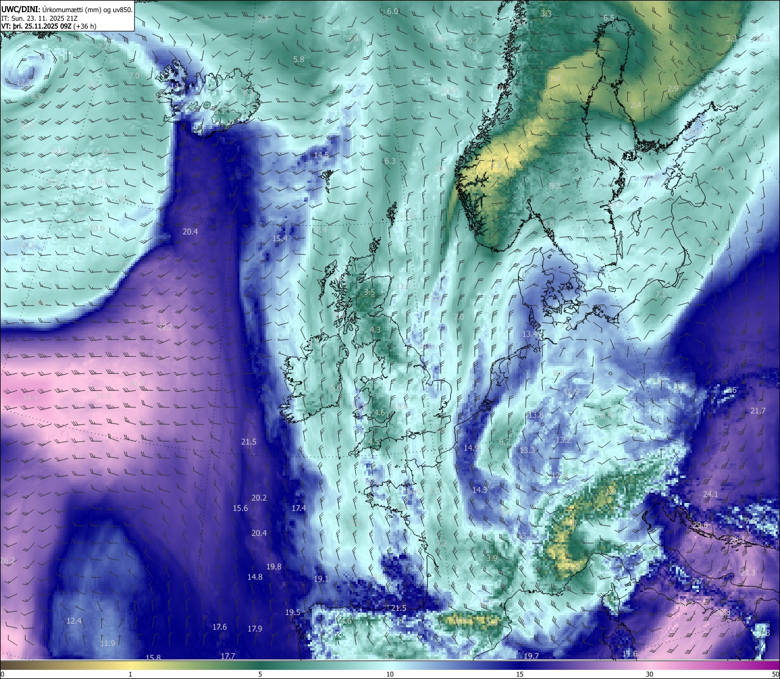
Task: Click the map value 20.2
Action: pos(259,498)
